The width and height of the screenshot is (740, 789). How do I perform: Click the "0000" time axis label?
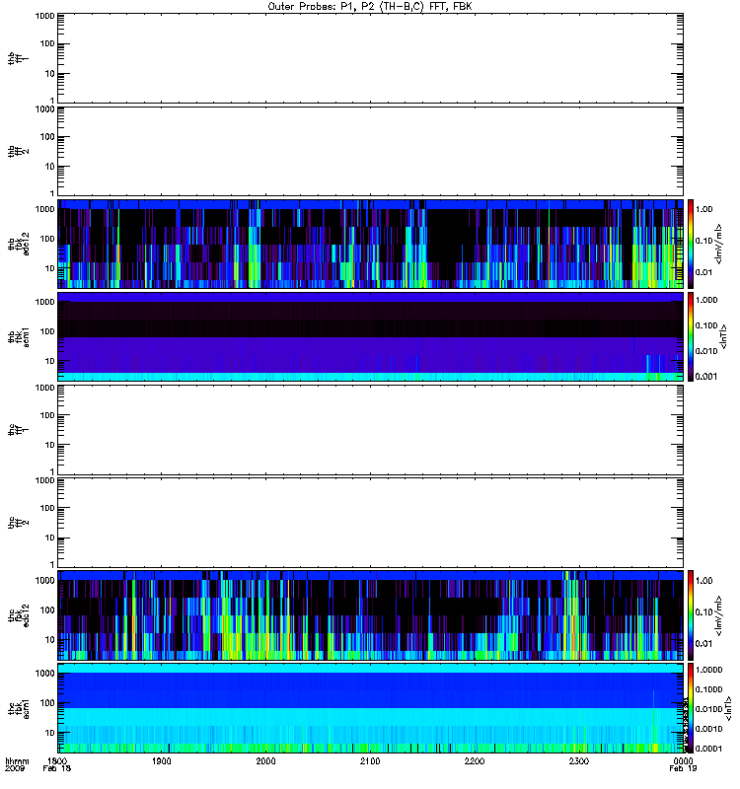point(683,761)
